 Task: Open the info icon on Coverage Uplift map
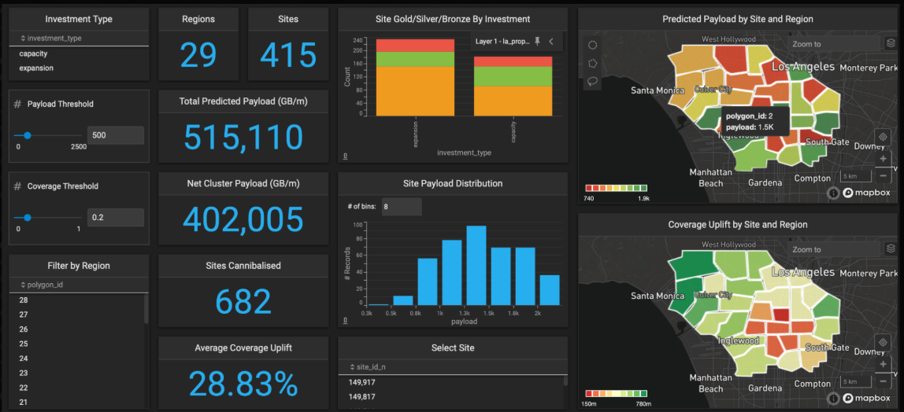click(832, 398)
